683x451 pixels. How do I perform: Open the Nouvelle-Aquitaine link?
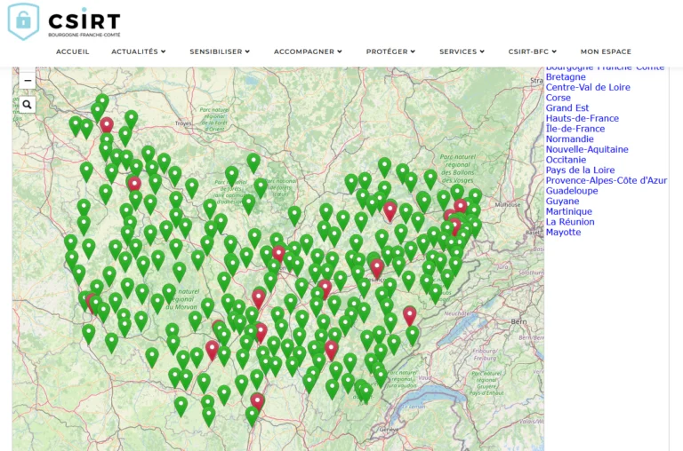click(587, 150)
